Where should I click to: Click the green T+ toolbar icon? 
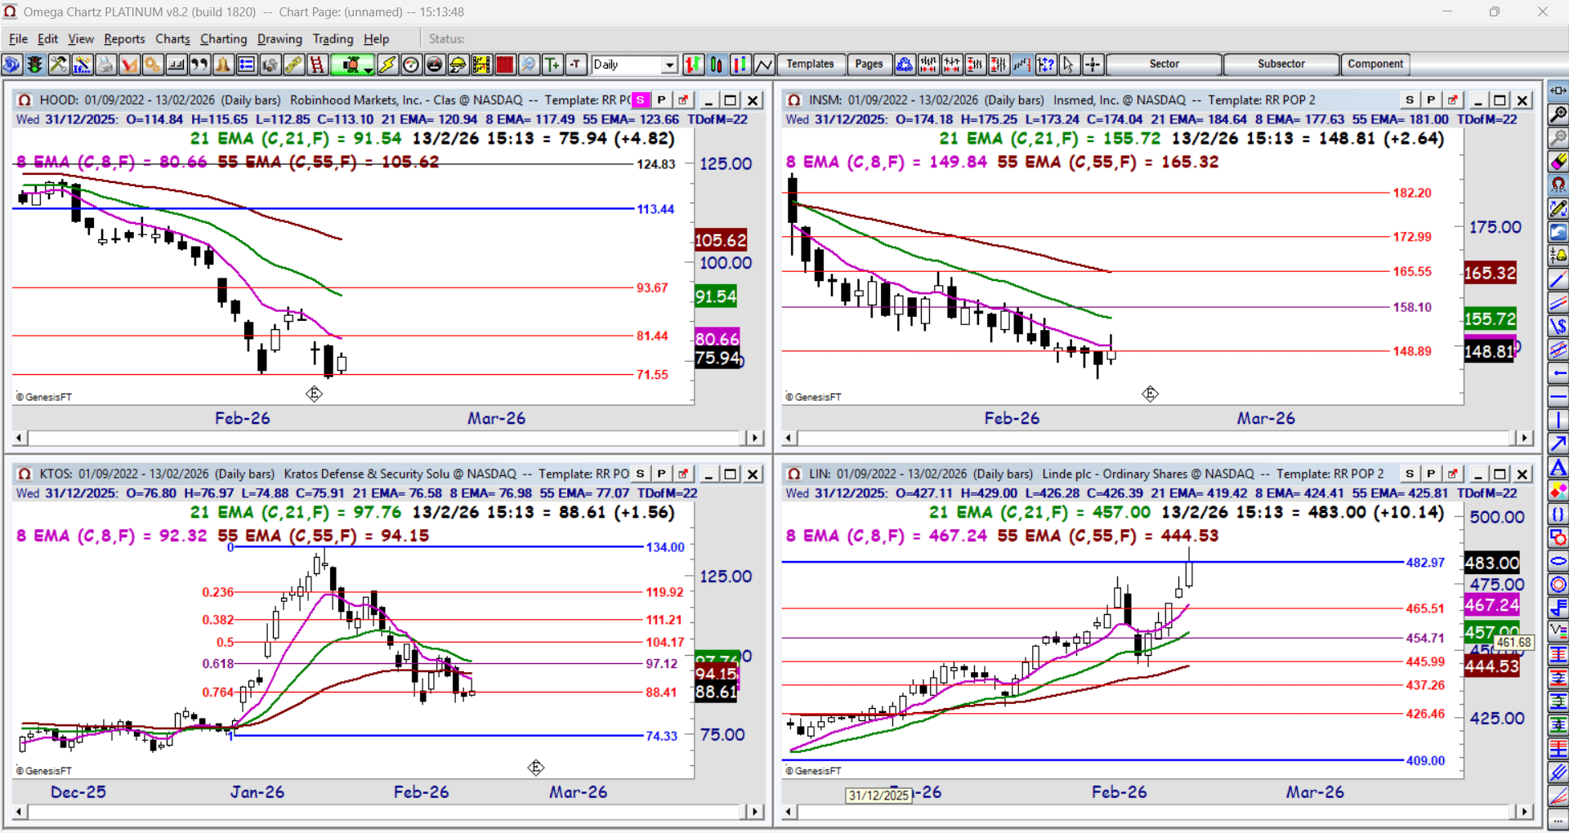(552, 65)
